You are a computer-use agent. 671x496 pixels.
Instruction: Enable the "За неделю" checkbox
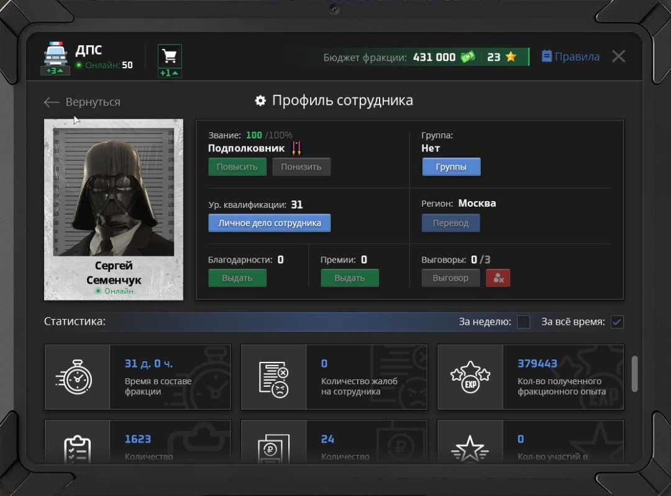click(523, 322)
